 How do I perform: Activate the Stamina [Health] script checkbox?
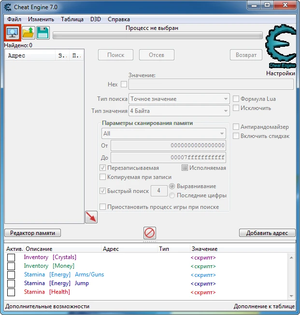[11, 292]
